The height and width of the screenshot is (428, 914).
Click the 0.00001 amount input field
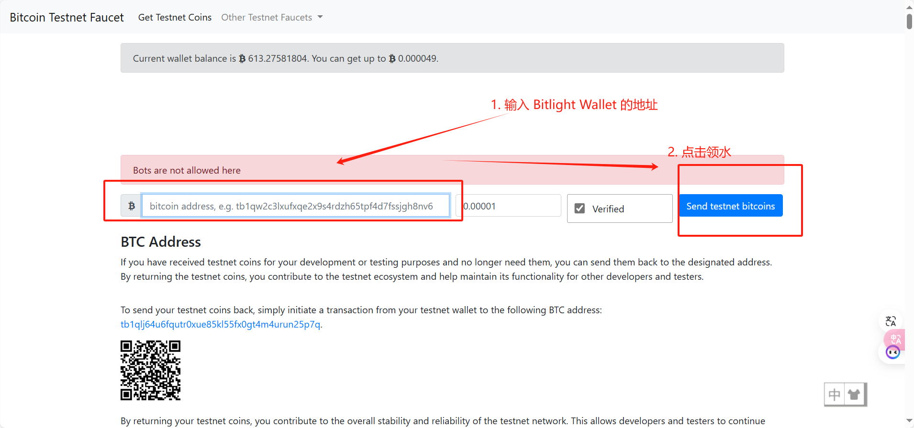pyautogui.click(x=508, y=206)
